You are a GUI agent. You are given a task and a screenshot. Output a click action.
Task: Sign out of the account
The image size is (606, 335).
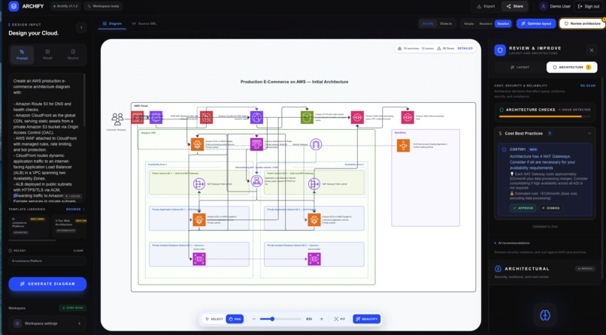click(x=589, y=6)
